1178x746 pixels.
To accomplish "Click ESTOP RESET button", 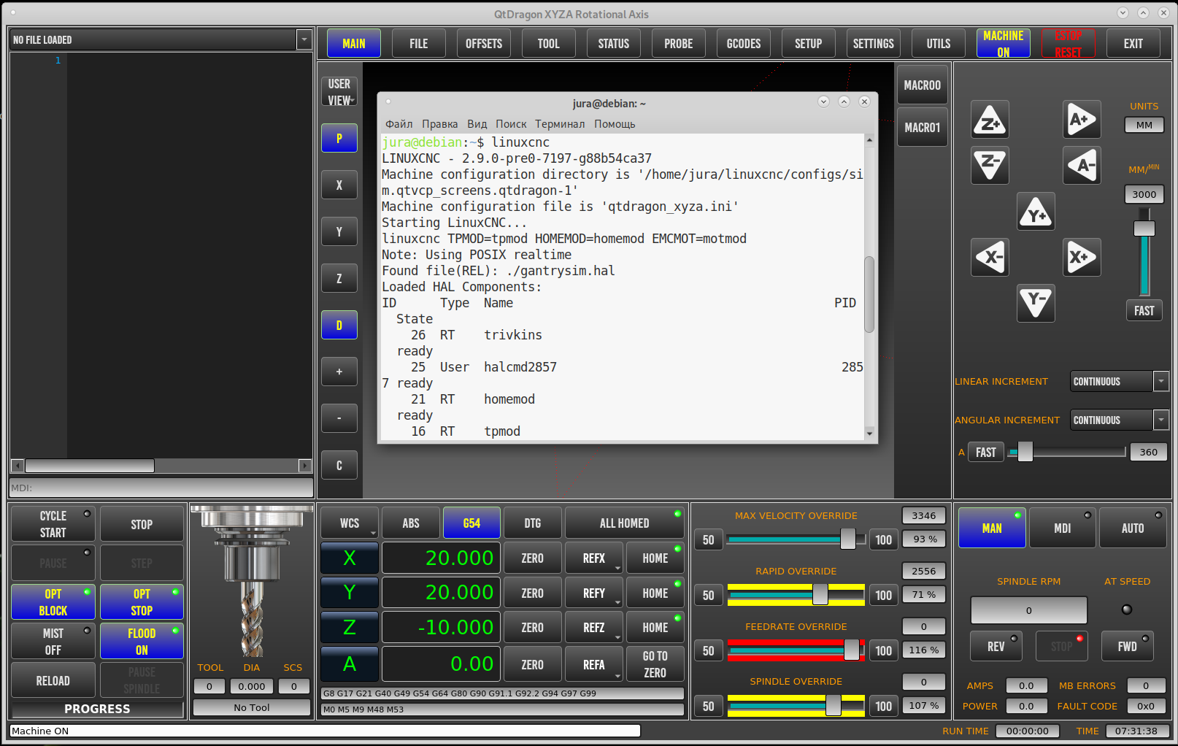I will (1068, 44).
